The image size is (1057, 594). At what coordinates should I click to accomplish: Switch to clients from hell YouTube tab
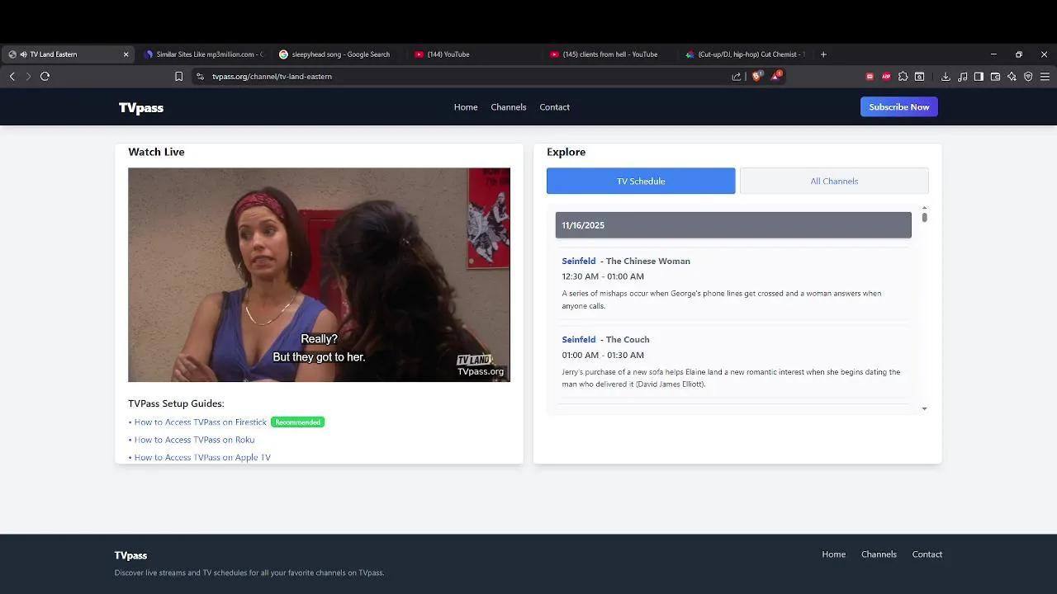coord(609,54)
